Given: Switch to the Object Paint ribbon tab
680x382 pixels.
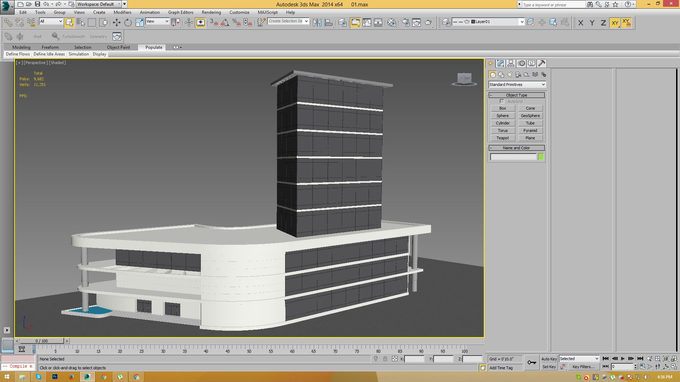Looking at the screenshot, I should tap(118, 47).
